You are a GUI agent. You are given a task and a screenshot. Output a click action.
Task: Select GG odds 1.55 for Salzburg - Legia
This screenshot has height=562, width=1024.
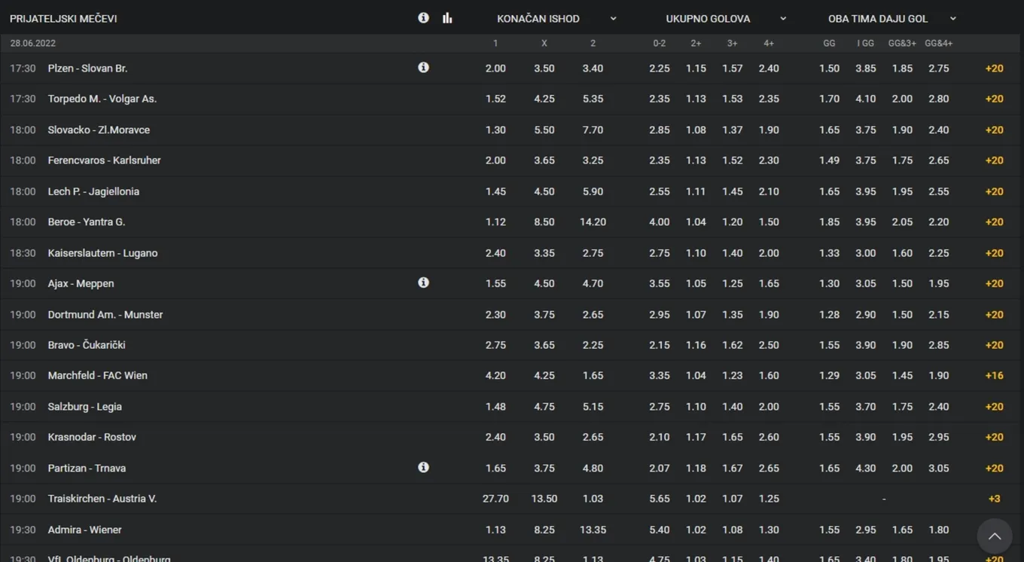tap(829, 406)
